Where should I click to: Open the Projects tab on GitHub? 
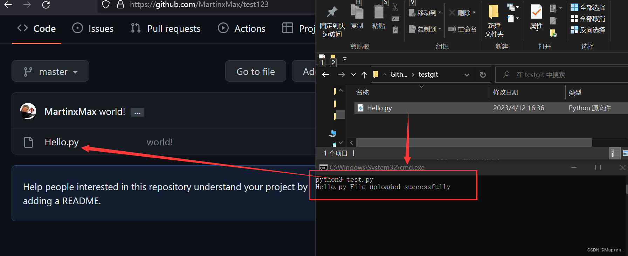pos(298,28)
